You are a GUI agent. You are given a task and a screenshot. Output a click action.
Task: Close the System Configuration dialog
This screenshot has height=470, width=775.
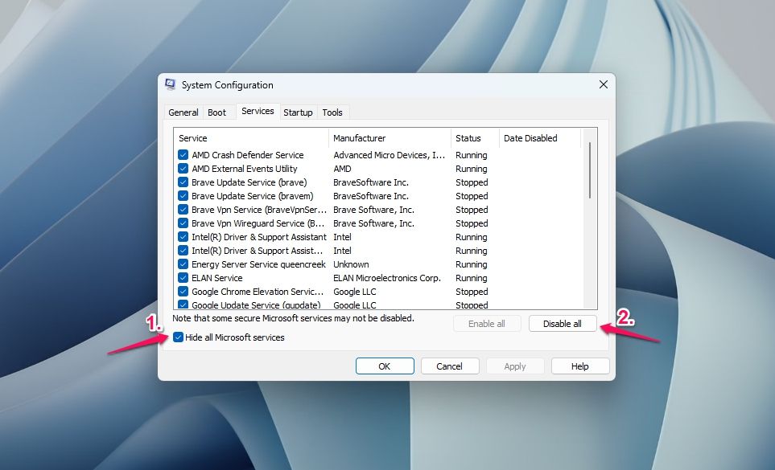pyautogui.click(x=604, y=84)
